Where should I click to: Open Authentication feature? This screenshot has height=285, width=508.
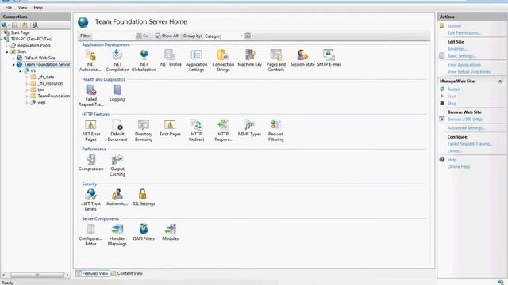click(x=117, y=197)
